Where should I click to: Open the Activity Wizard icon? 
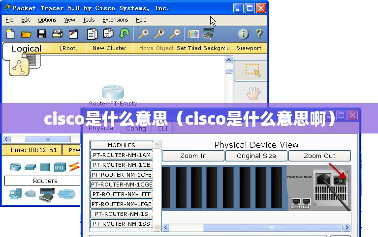[73, 34]
